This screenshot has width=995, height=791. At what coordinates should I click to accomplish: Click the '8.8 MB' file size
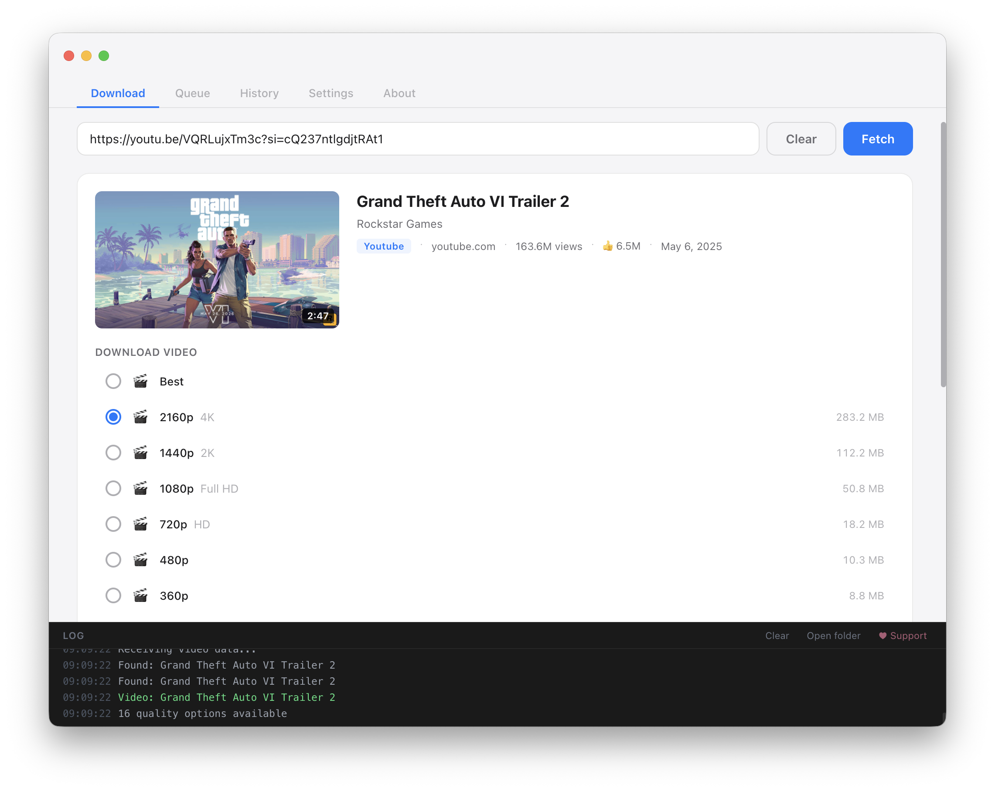866,595
